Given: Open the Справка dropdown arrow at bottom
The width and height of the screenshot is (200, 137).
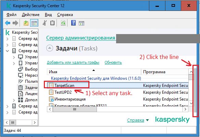Looking at the screenshot, I should point(147,120).
